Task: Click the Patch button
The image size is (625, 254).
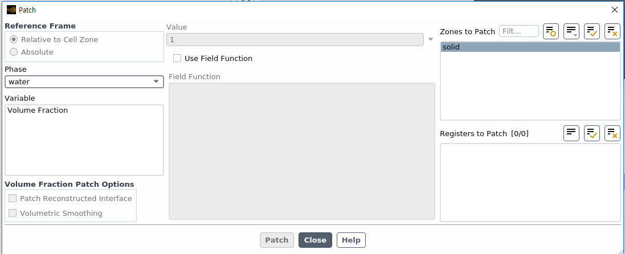Action: point(277,240)
